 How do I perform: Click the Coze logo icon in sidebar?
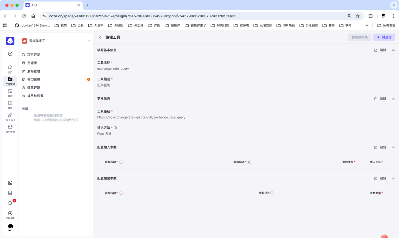click(x=10, y=41)
